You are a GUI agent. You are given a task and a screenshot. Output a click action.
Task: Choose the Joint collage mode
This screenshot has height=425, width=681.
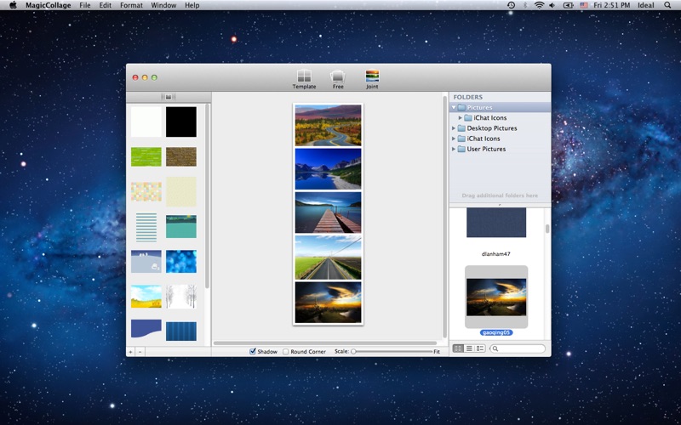[372, 78]
